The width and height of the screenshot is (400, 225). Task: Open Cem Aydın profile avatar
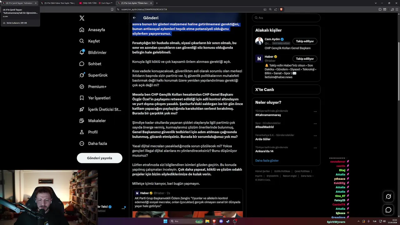(x=259, y=41)
